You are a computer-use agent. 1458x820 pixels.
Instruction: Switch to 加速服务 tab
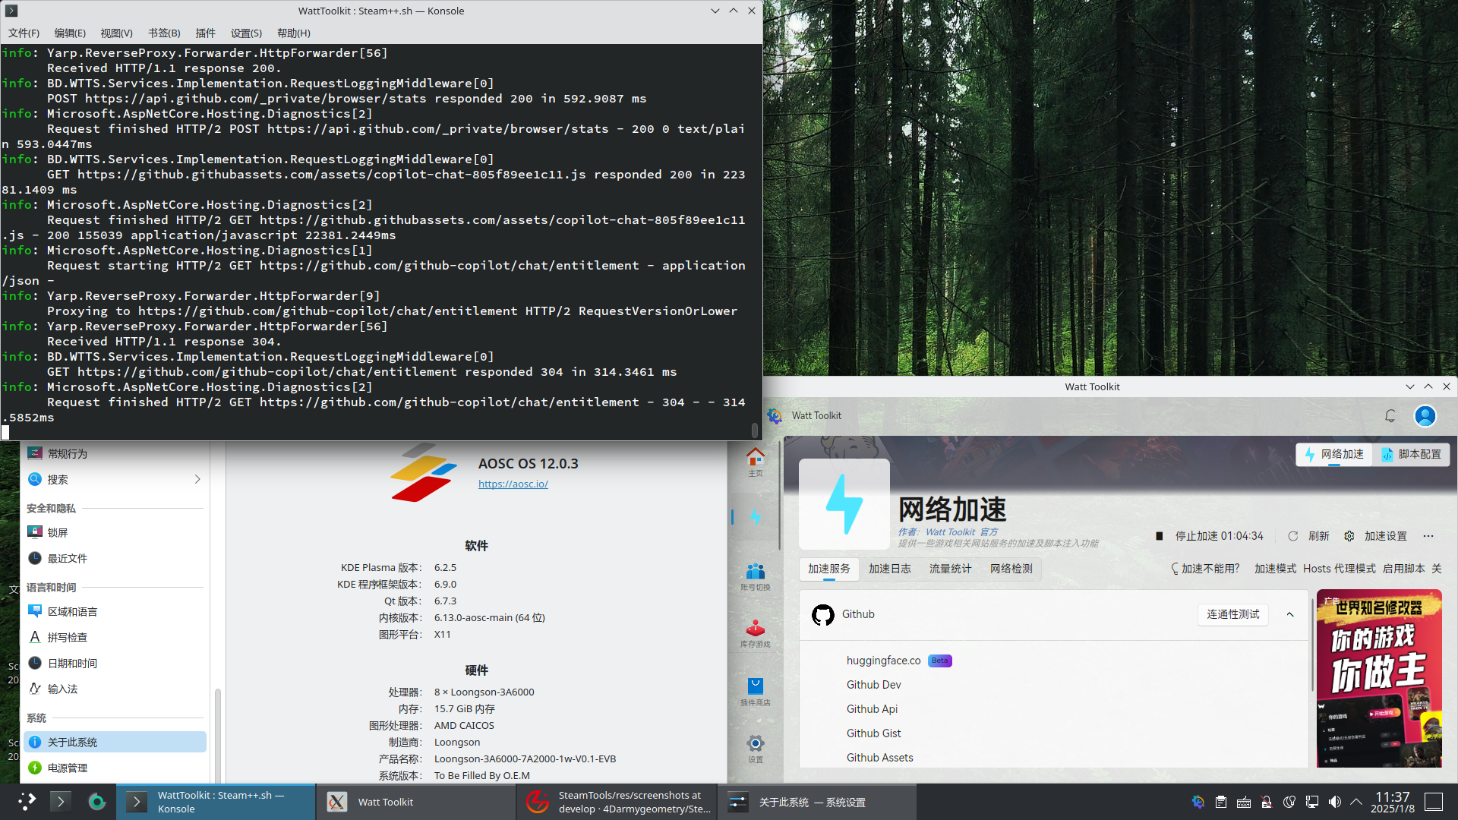point(829,569)
